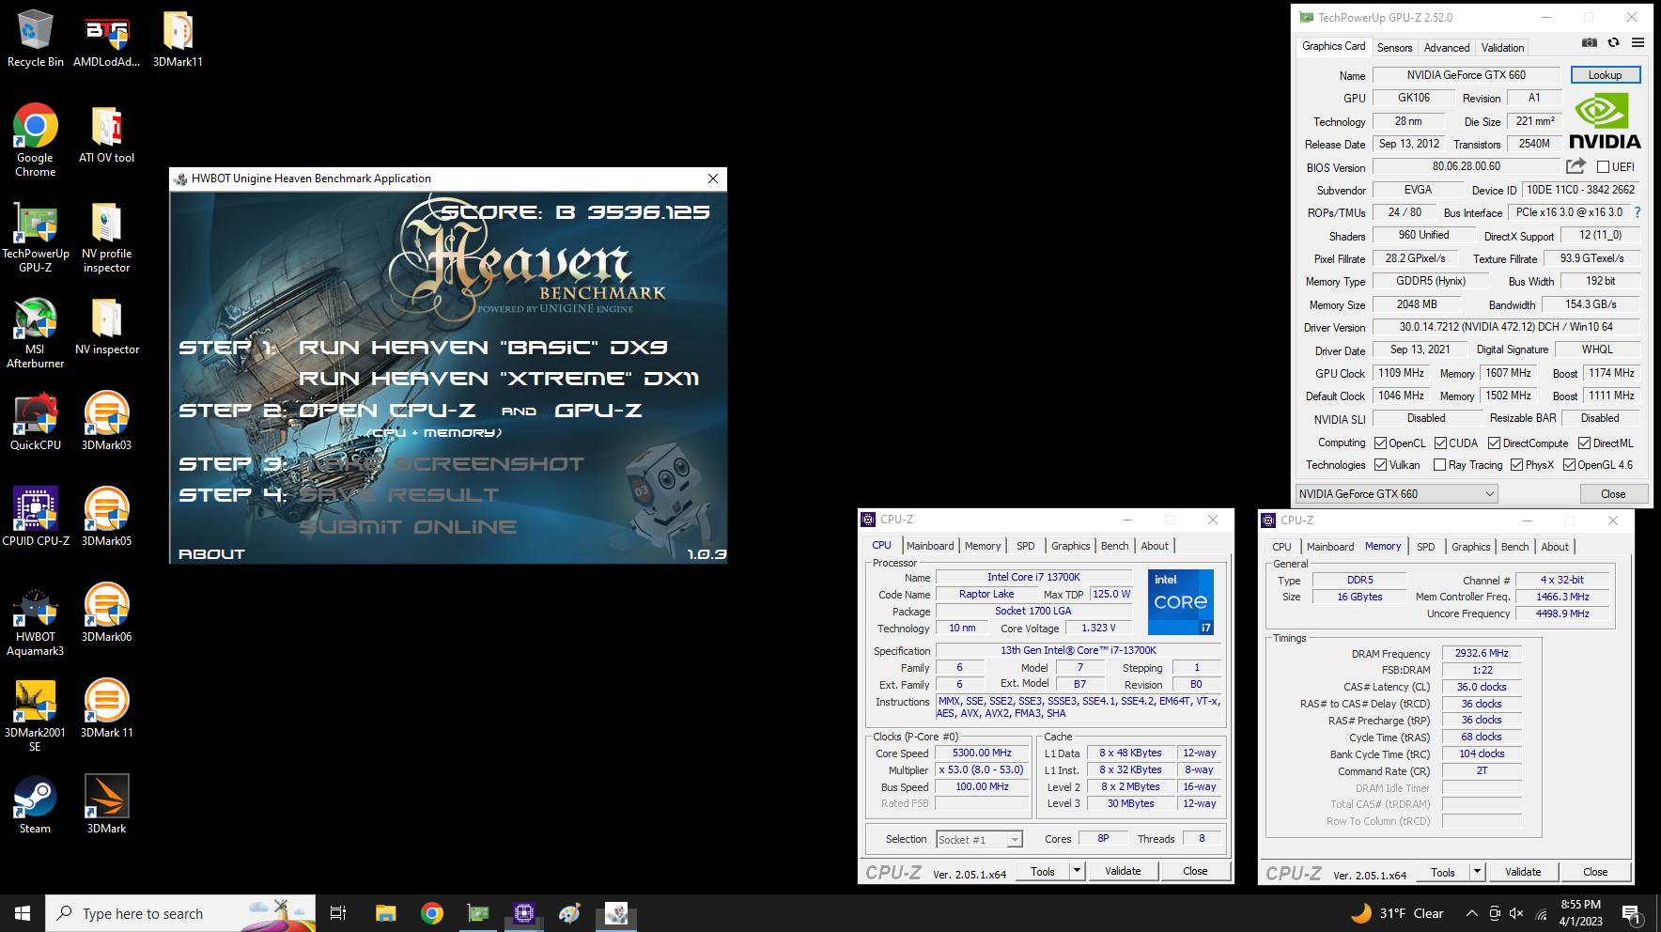Launch Google Chrome from the desktop
Image resolution: width=1661 pixels, height=932 pixels.
click(x=36, y=140)
